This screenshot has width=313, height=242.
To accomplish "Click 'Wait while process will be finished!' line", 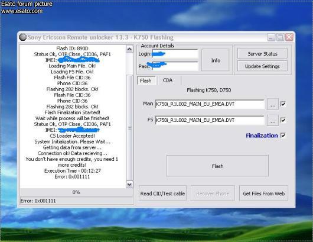I will click(x=72, y=118).
